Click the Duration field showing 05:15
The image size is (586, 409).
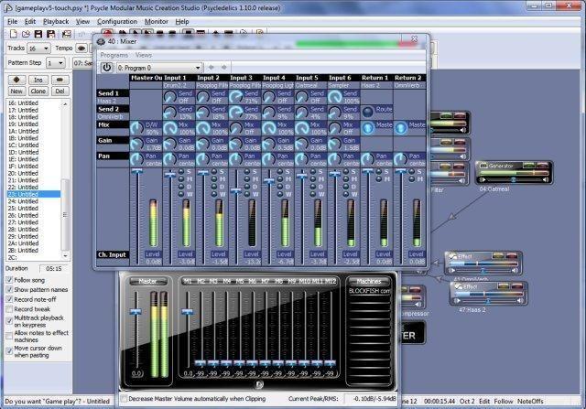[54, 269]
